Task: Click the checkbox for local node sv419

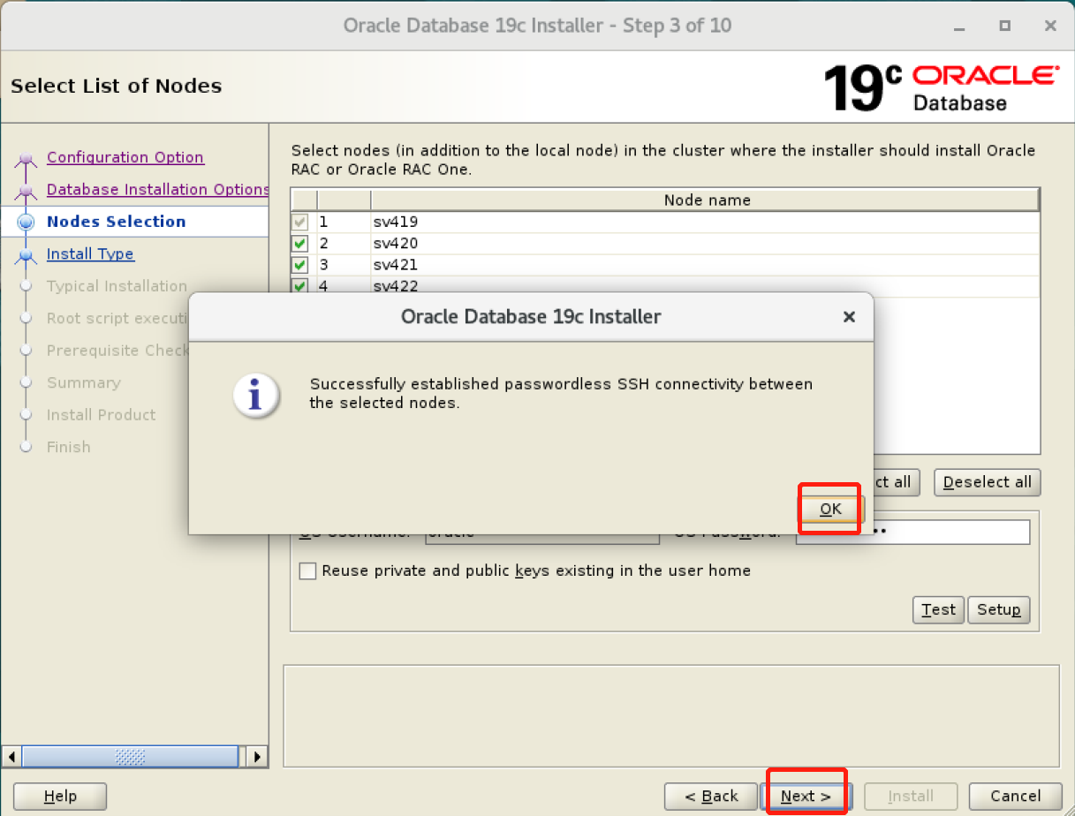Action: [x=300, y=222]
